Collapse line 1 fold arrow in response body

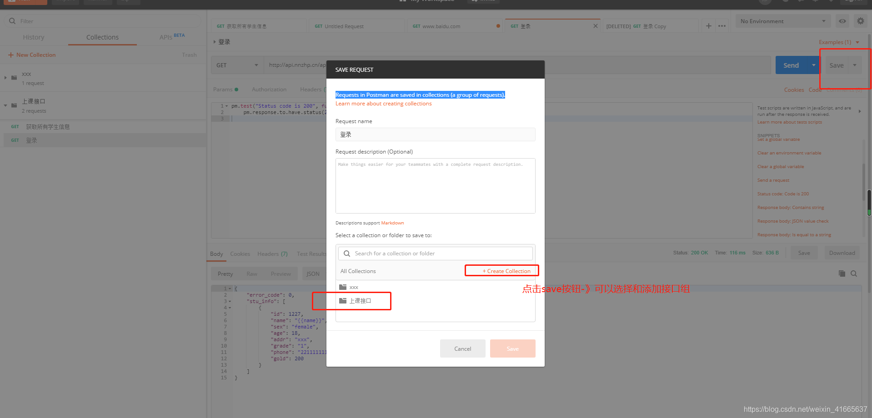230,289
